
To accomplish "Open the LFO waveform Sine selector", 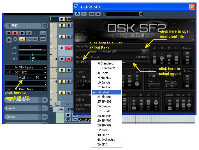I will coord(81,100).
